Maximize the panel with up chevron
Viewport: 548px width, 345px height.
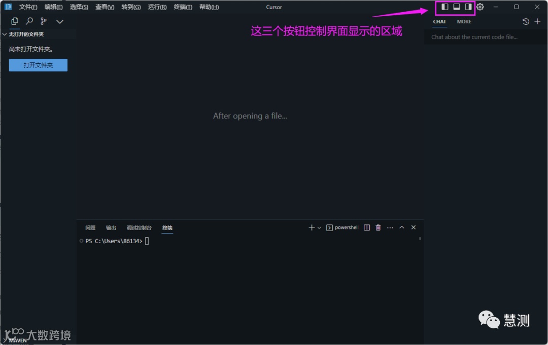click(x=402, y=227)
